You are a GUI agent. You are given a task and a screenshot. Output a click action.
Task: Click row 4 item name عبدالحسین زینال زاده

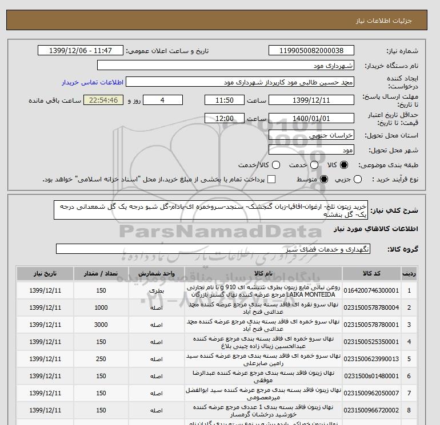[x=263, y=342]
